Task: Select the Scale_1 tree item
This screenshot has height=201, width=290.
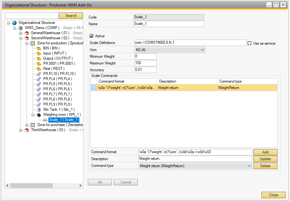Action: coord(63,120)
